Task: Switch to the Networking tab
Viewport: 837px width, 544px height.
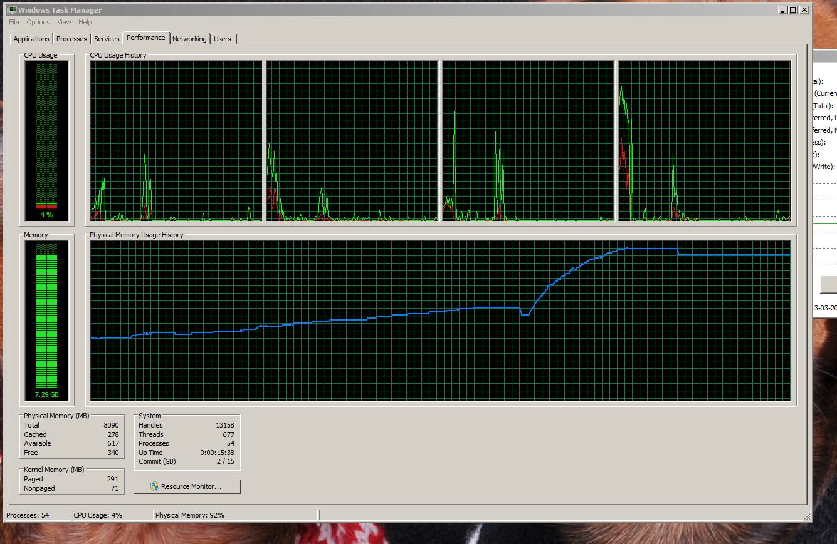Action: point(189,39)
